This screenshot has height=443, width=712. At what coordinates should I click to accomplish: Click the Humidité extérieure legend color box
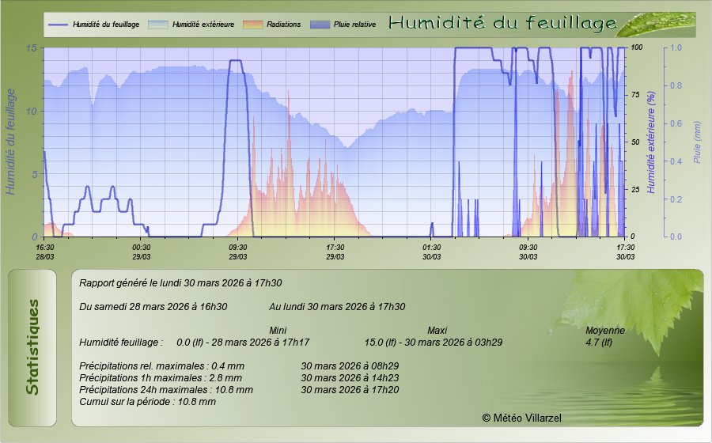pos(161,25)
